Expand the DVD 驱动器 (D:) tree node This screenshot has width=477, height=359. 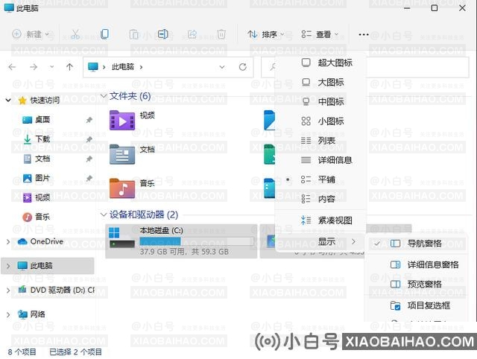[8, 290]
